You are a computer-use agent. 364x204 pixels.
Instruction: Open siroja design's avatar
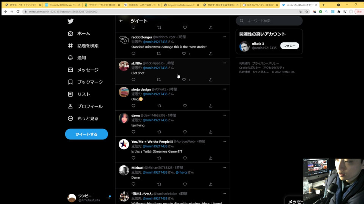124,92
